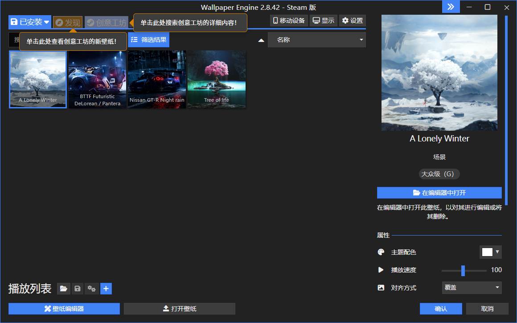Click the 播放速度 play icon
The image size is (517, 323).
point(381,270)
